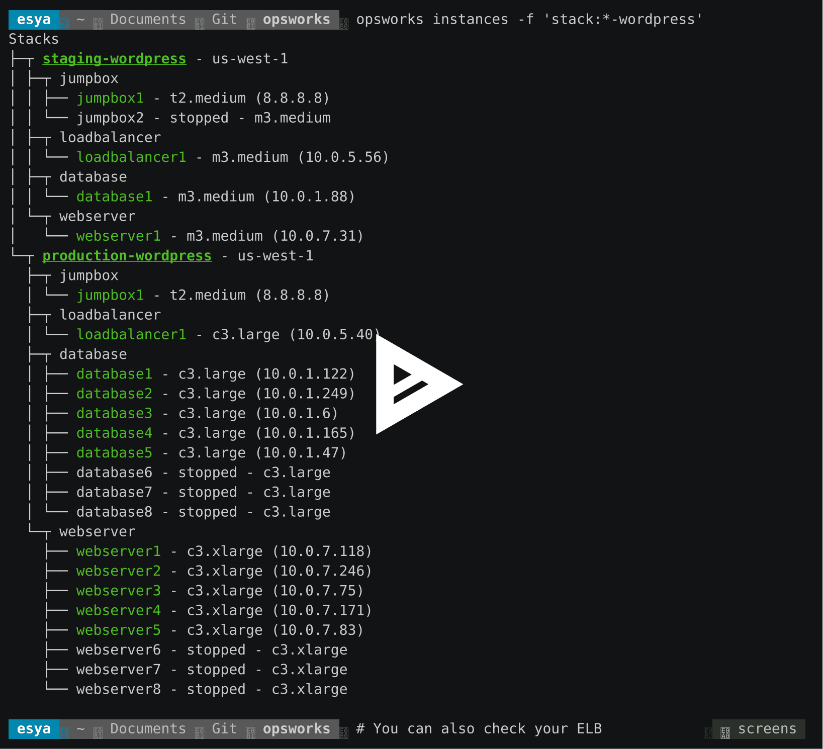This screenshot has width=823, height=749.
Task: Click the '# You can also check your ELB' comment
Action: (479, 729)
